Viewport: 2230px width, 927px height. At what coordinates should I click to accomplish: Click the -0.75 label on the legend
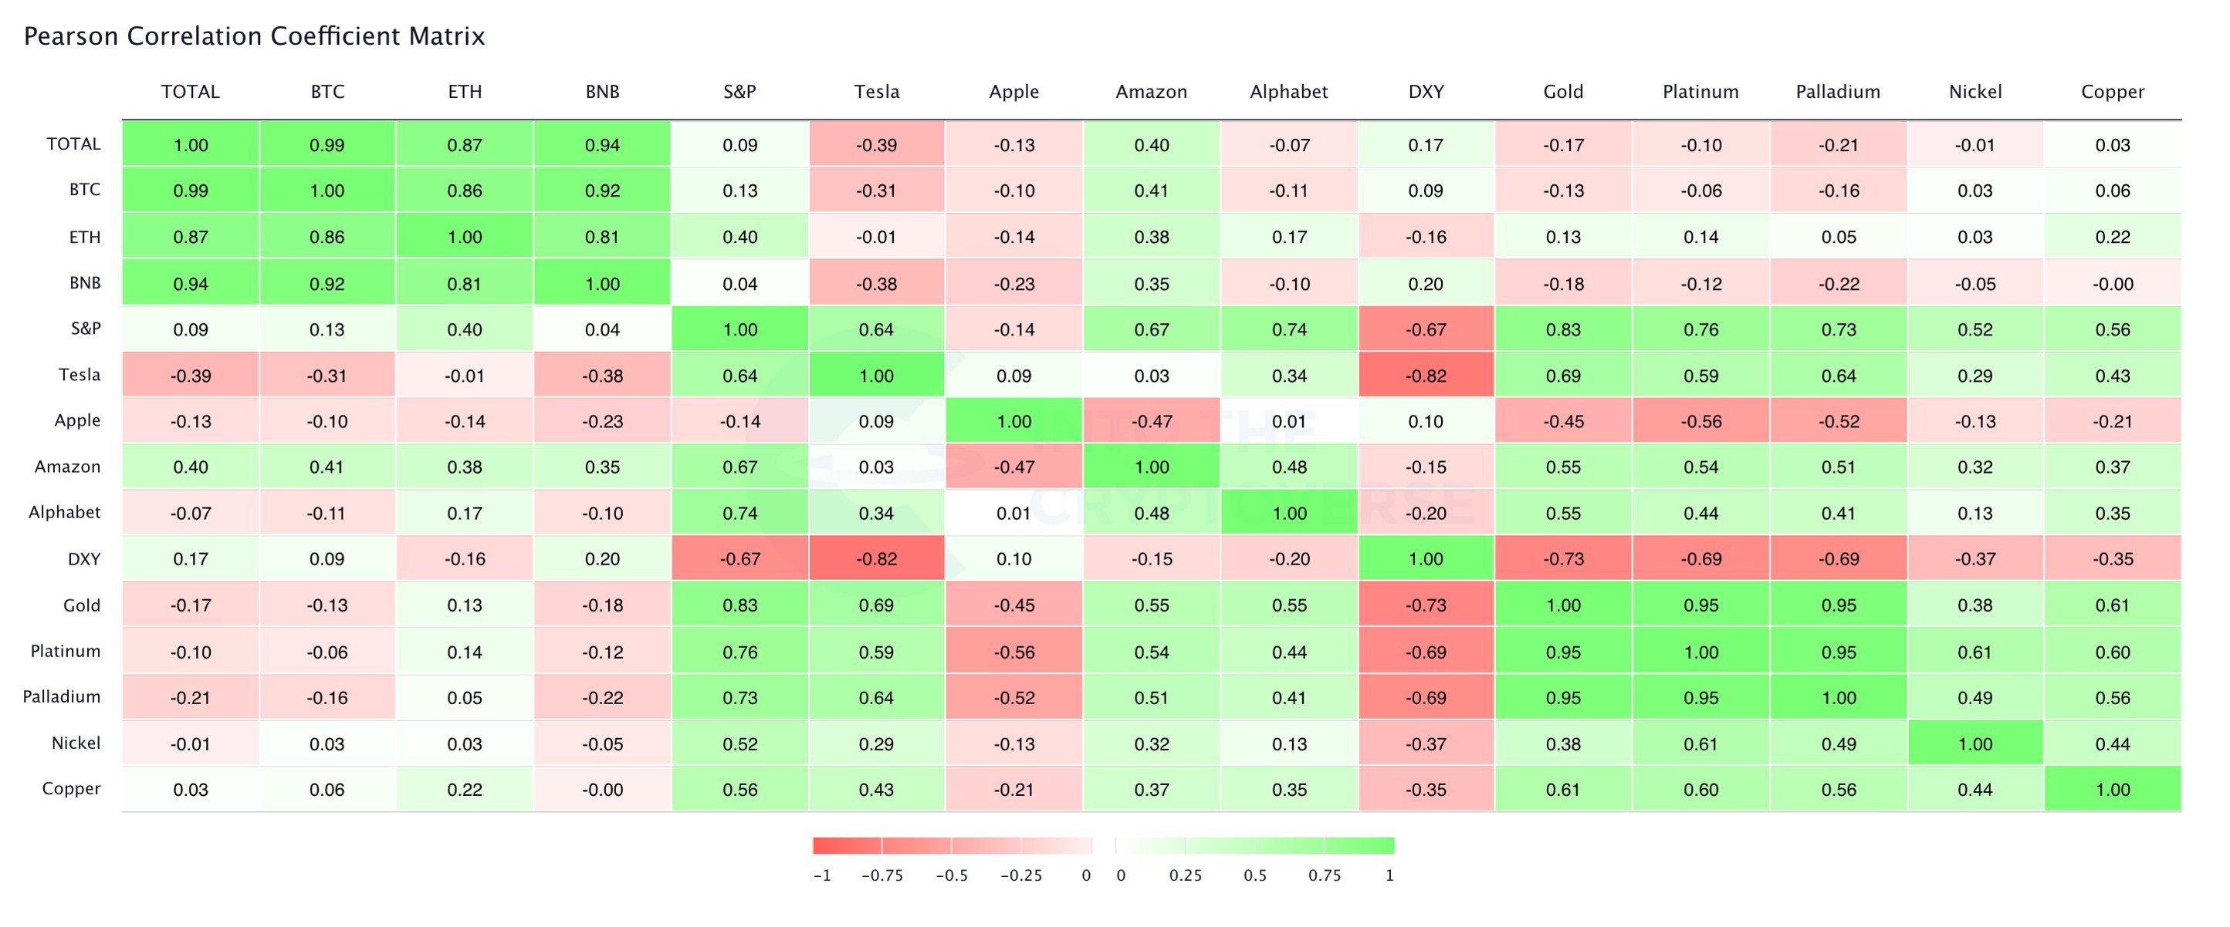coord(882,875)
